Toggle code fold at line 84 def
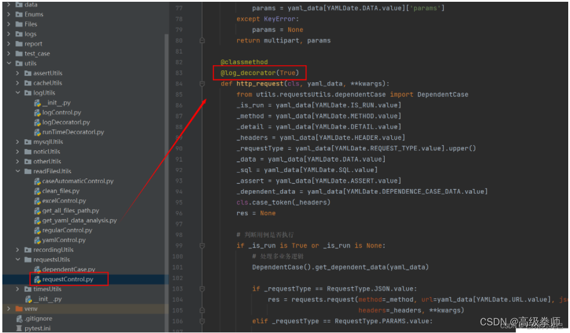570x333 pixels. pyautogui.click(x=202, y=84)
